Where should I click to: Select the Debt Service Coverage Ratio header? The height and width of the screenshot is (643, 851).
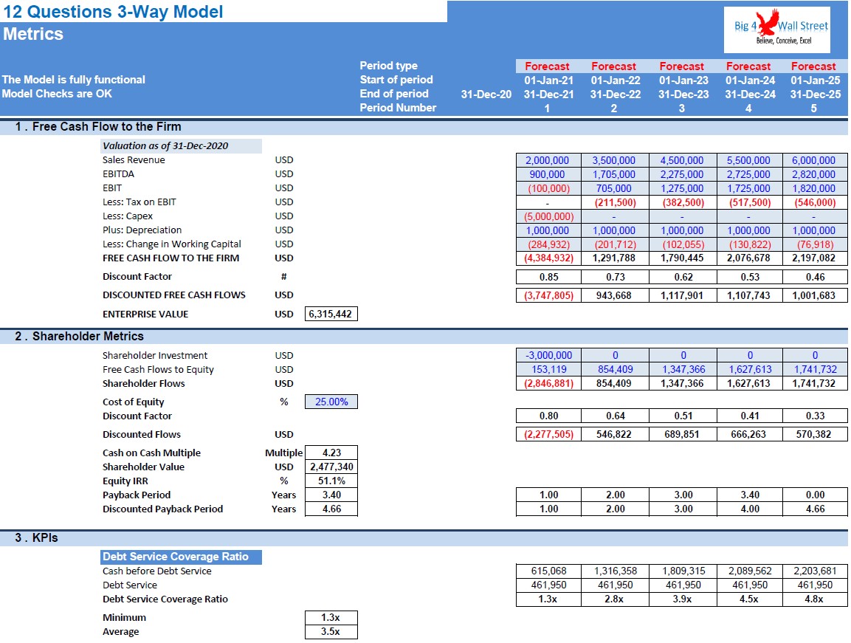coord(182,557)
